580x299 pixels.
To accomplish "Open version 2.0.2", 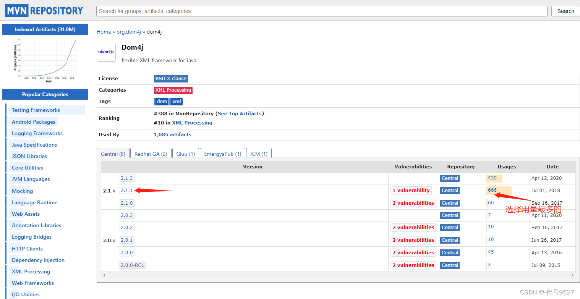I will [x=127, y=228].
